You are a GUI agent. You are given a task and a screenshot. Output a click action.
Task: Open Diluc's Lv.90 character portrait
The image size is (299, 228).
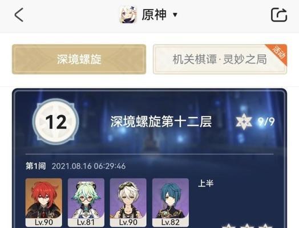point(44,203)
